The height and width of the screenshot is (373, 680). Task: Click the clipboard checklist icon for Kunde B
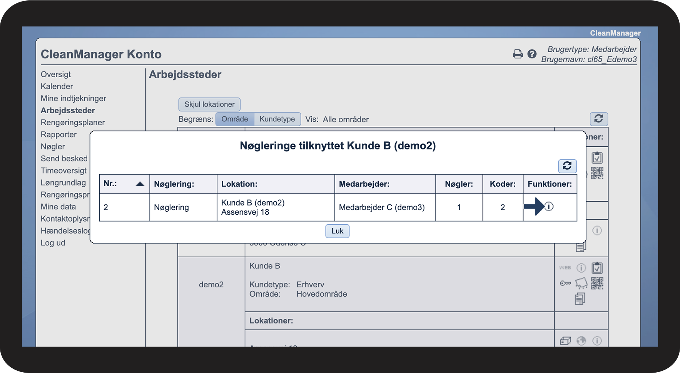[597, 268]
